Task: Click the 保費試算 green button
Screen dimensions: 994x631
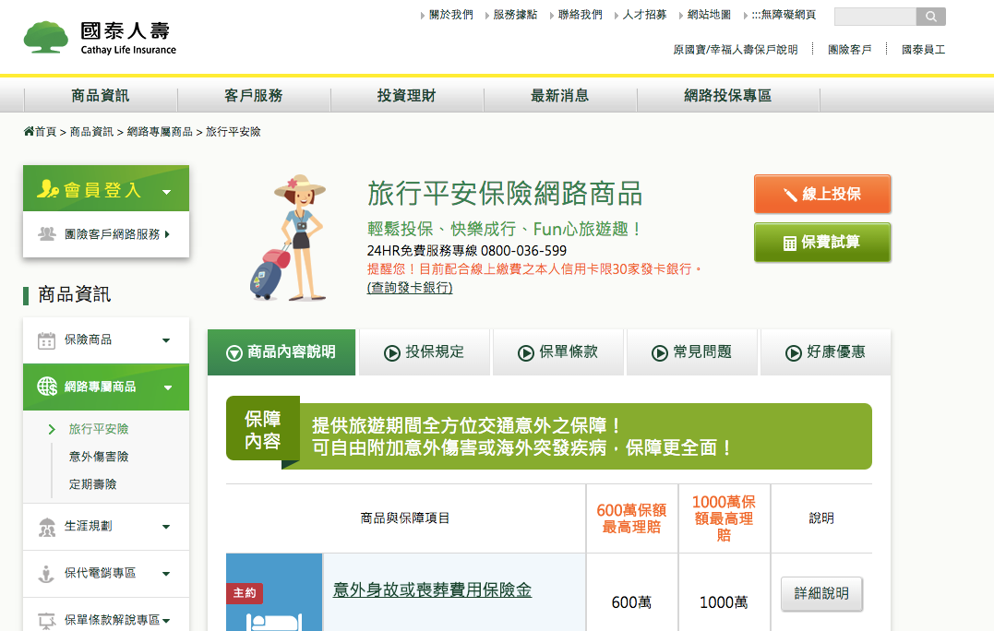Action: [x=822, y=242]
